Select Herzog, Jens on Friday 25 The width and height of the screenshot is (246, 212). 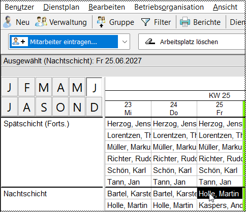click(220, 124)
